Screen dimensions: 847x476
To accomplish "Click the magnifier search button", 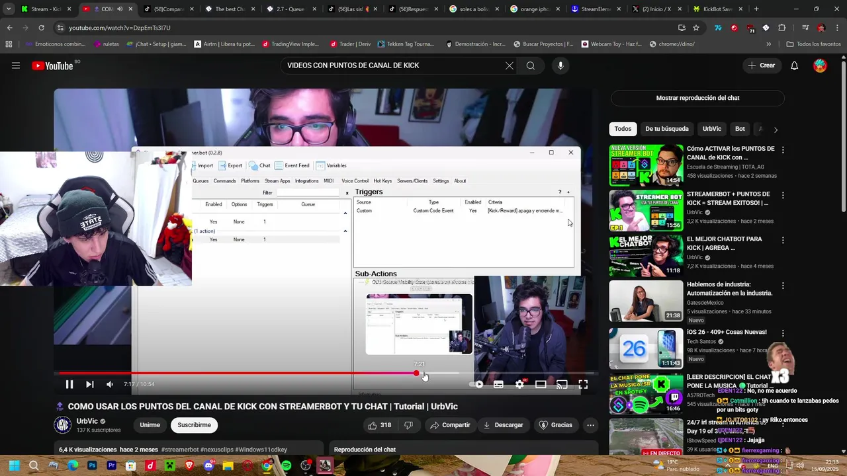I will click(x=531, y=65).
